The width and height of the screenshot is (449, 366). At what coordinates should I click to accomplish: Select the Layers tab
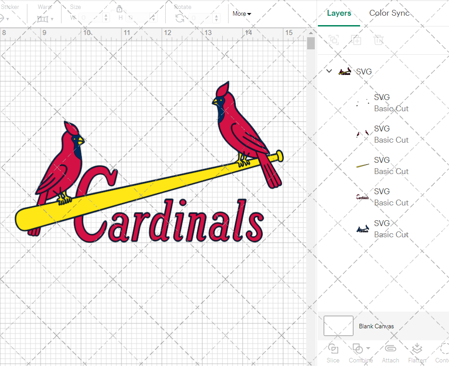tap(339, 13)
